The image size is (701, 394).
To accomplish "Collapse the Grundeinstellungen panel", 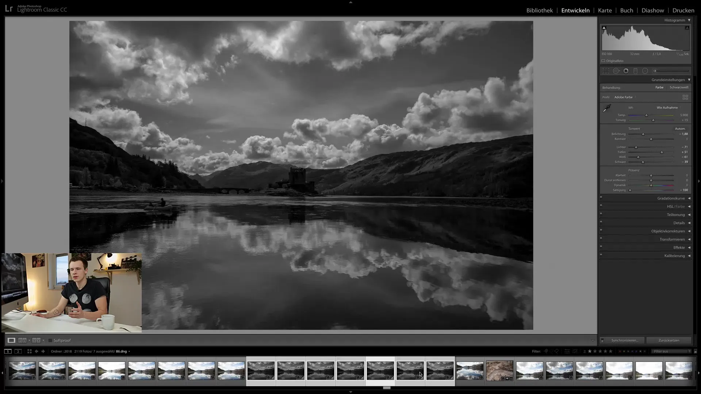I will point(689,80).
